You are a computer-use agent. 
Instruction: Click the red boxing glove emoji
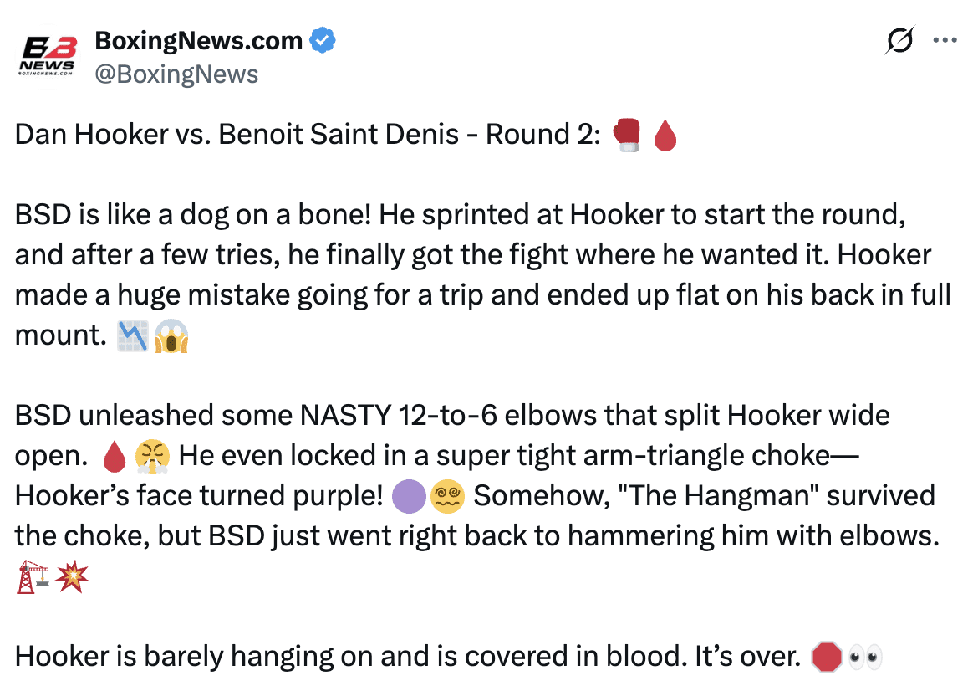coord(627,135)
